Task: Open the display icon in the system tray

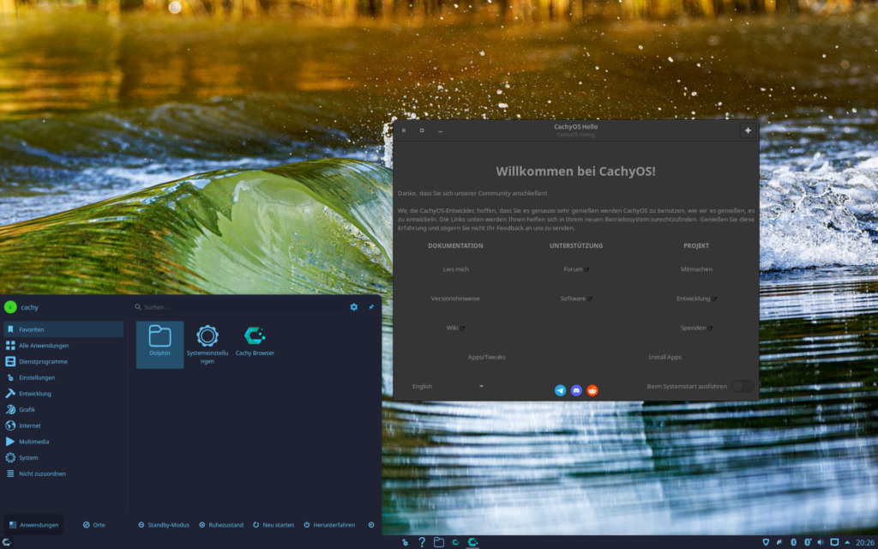Action: [x=834, y=542]
